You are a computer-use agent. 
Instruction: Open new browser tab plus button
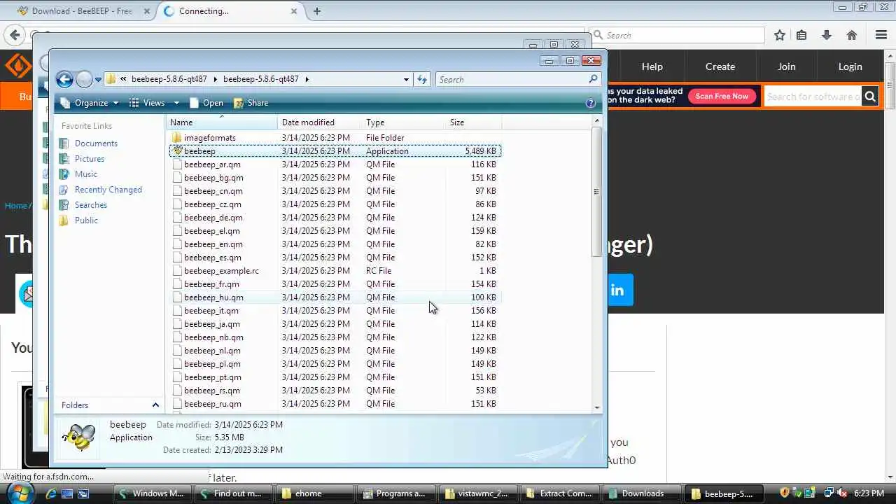pyautogui.click(x=317, y=11)
